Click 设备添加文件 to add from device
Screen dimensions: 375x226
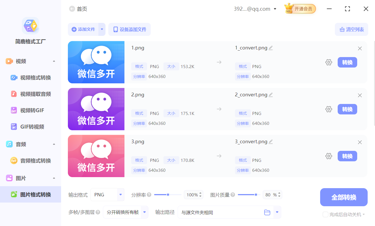coord(129,29)
